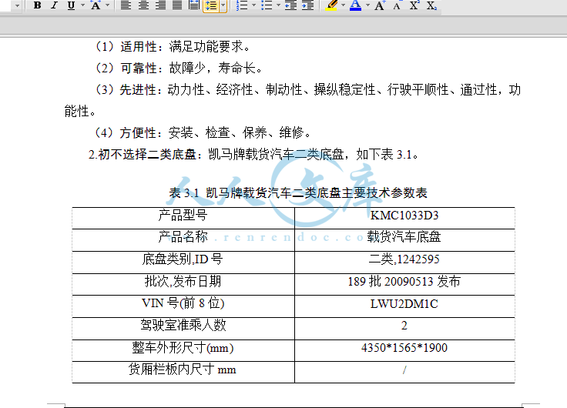567x408 pixels.
Task: Open the highlight color dropdown arrow
Action: pos(343,5)
